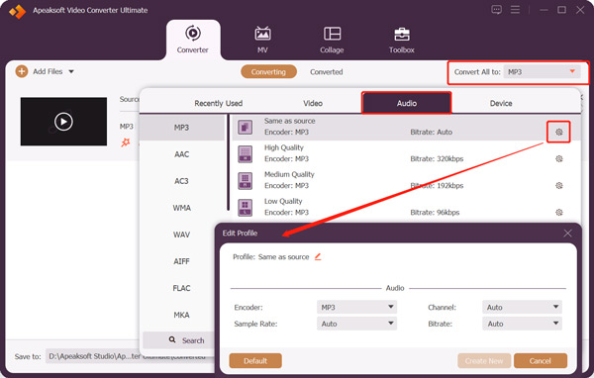Open the Device format tab

coord(501,103)
